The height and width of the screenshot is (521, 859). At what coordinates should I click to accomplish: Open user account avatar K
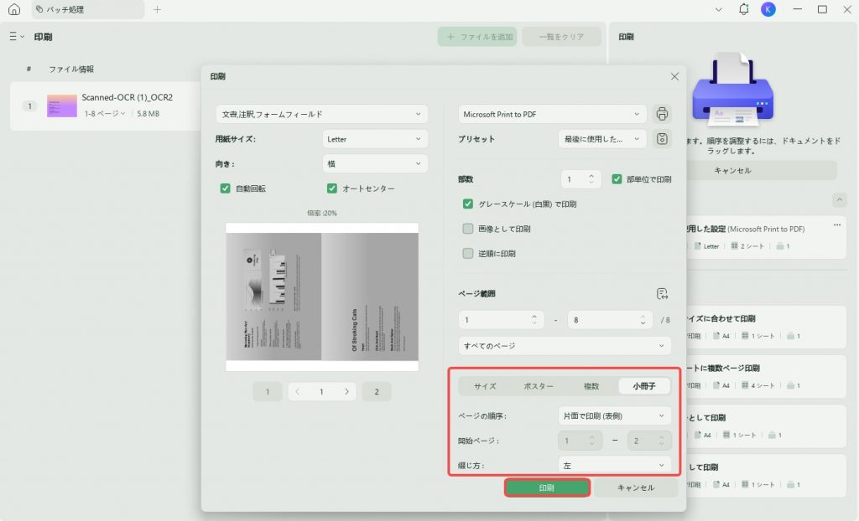[768, 9]
